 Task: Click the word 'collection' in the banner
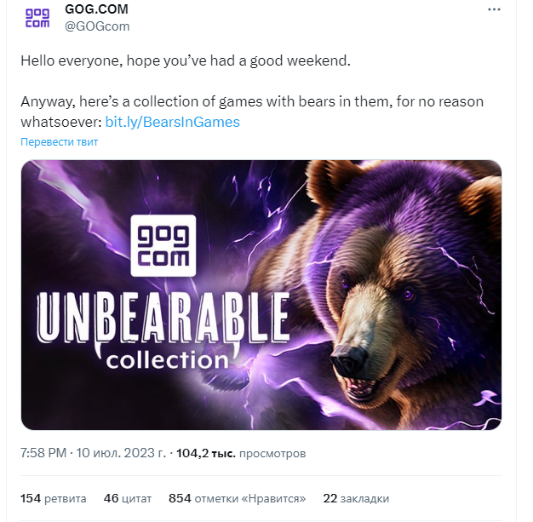(167, 359)
